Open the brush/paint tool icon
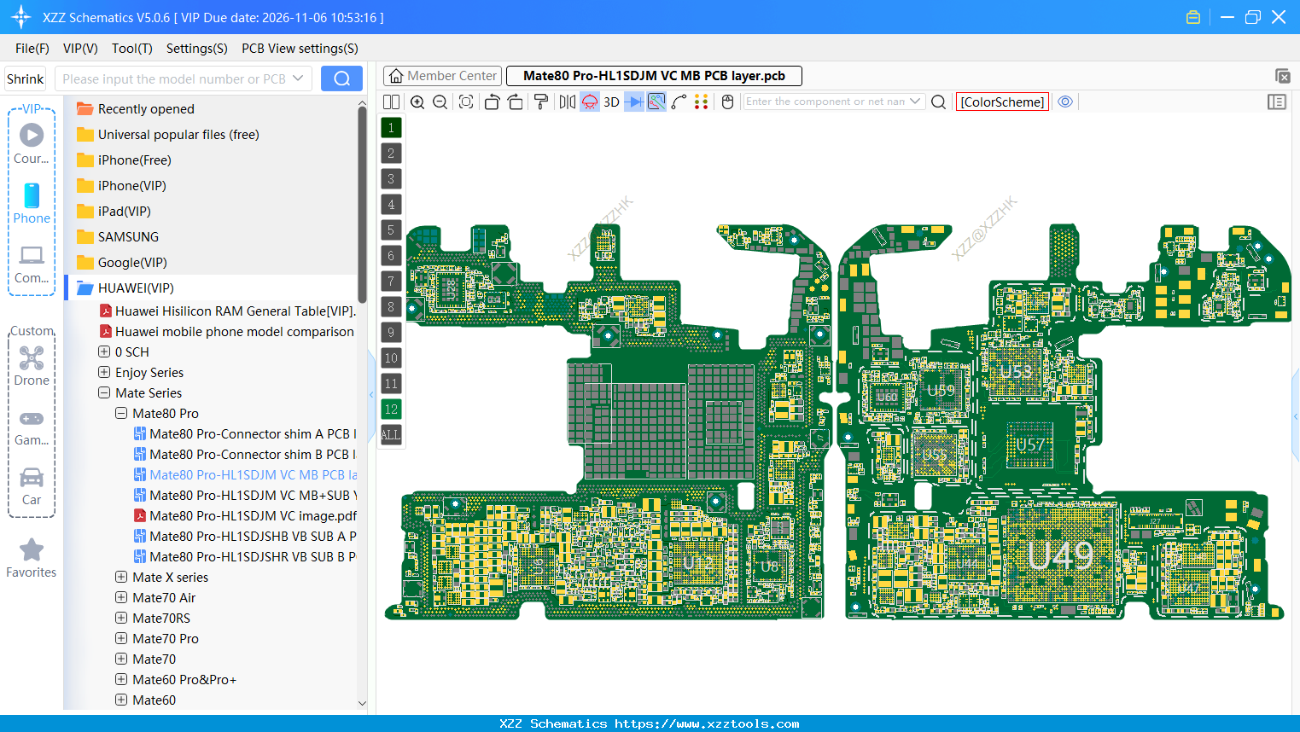Viewport: 1300px width, 732px height. (x=539, y=102)
